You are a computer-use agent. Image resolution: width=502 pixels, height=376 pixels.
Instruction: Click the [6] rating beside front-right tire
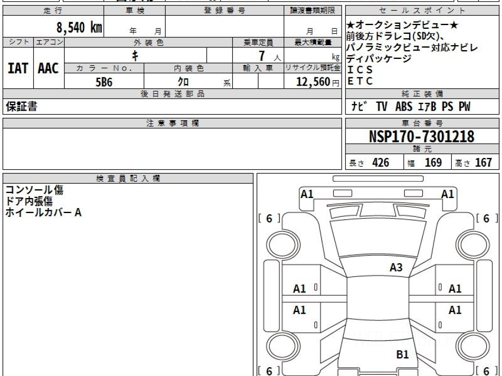487,218
